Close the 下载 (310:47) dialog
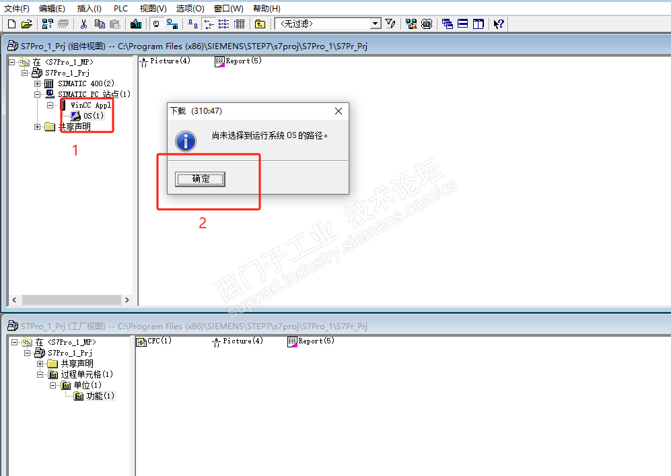 (338, 111)
